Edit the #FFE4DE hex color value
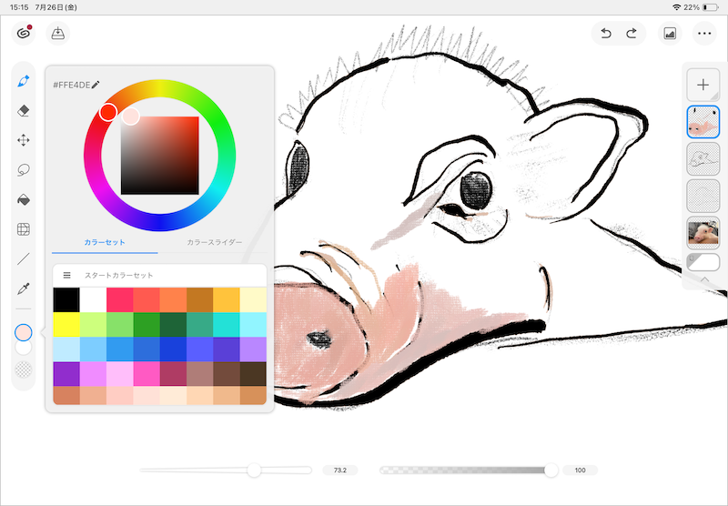This screenshot has width=728, height=506. tap(76, 85)
